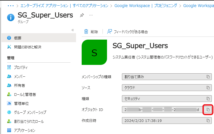214x134 pixels.
Task: Click the オブジェクト ID label
Action: [92, 110]
